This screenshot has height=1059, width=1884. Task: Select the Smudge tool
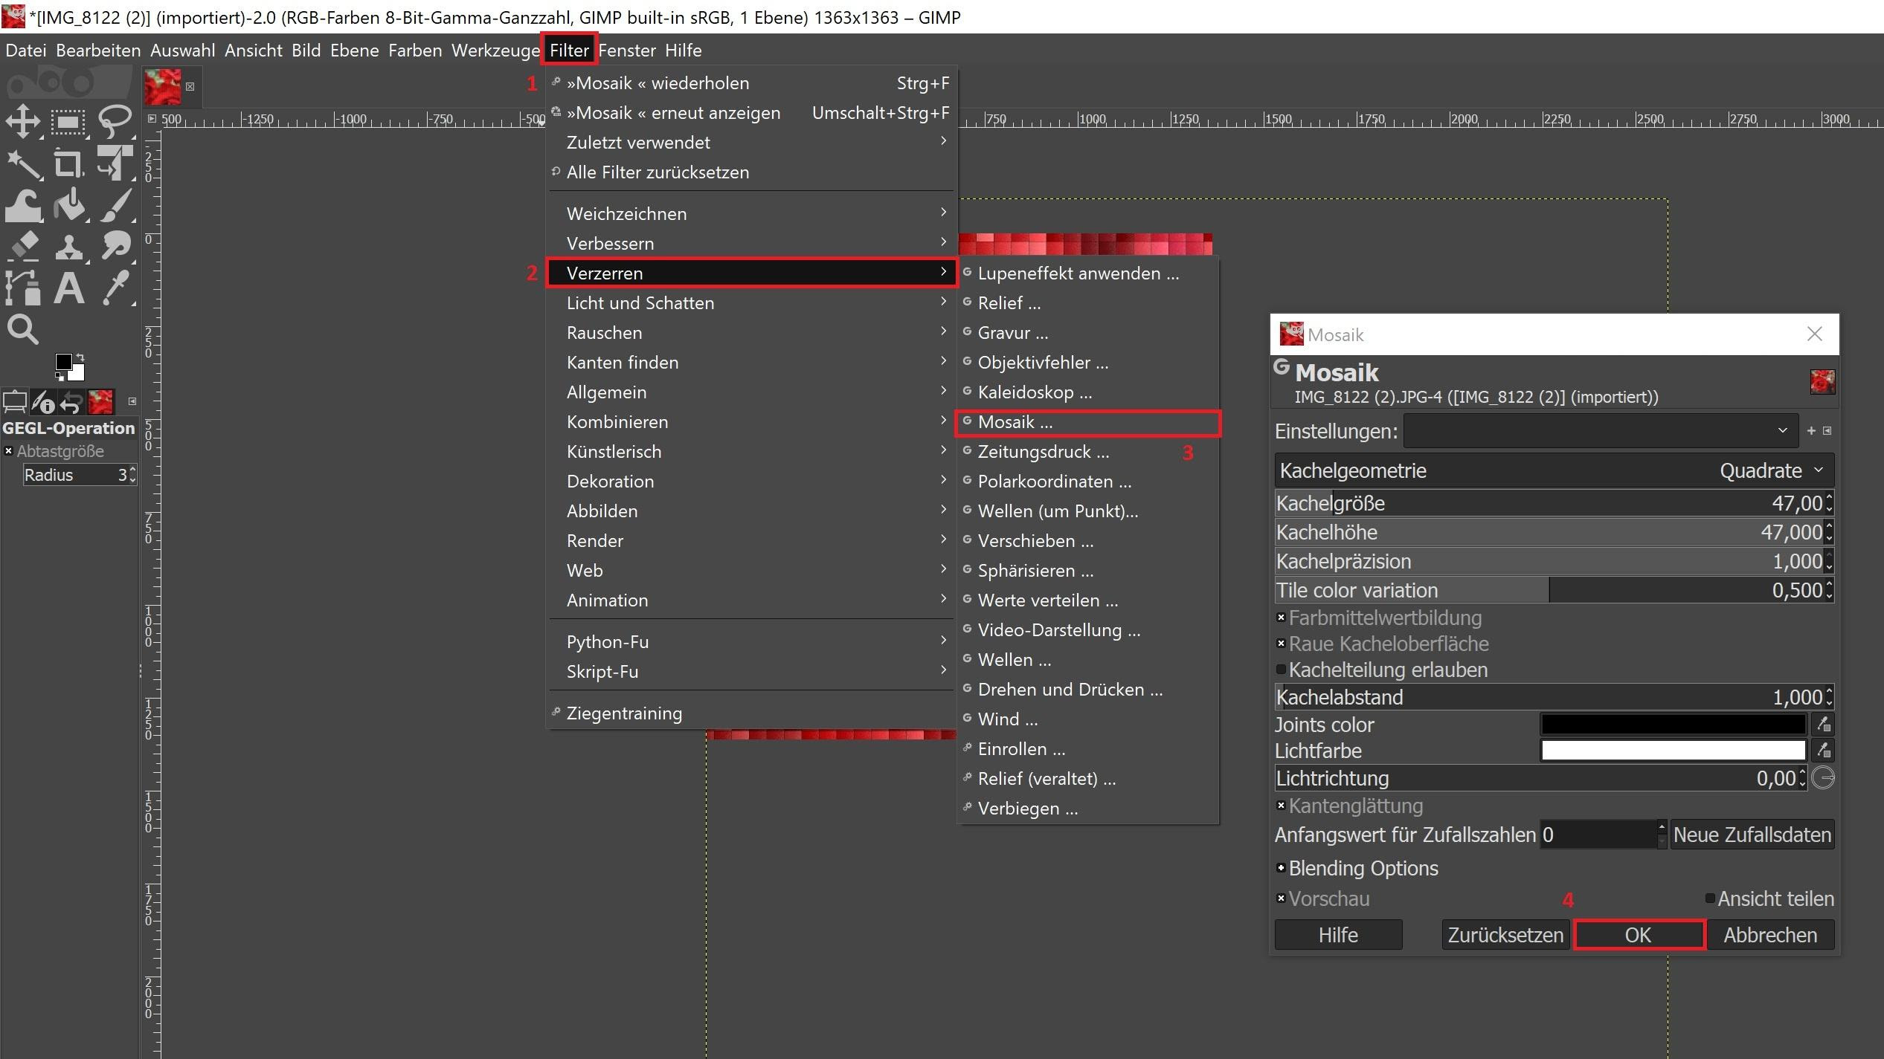click(x=116, y=246)
